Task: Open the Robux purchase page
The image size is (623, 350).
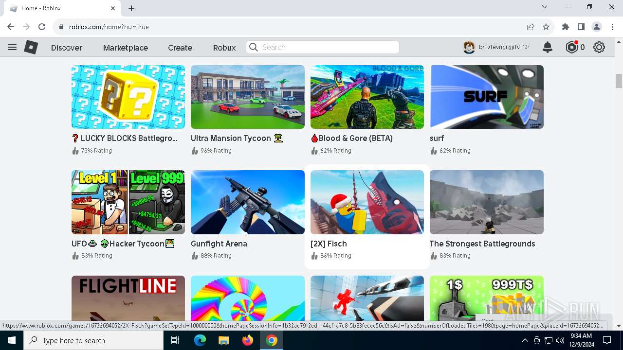Action: [x=224, y=48]
